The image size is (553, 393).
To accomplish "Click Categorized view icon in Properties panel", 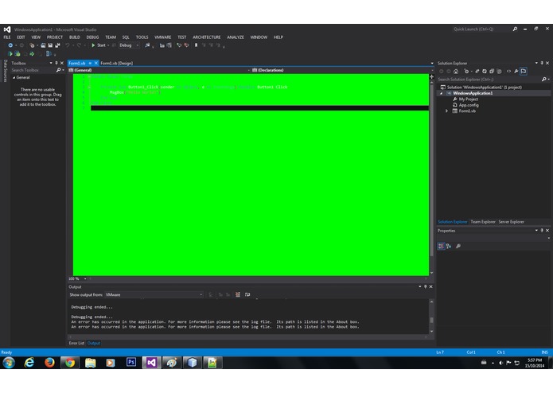I will [x=441, y=246].
